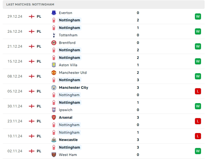Click the PL league label on 05.12.24 row
208x159 pixels.
39,91
